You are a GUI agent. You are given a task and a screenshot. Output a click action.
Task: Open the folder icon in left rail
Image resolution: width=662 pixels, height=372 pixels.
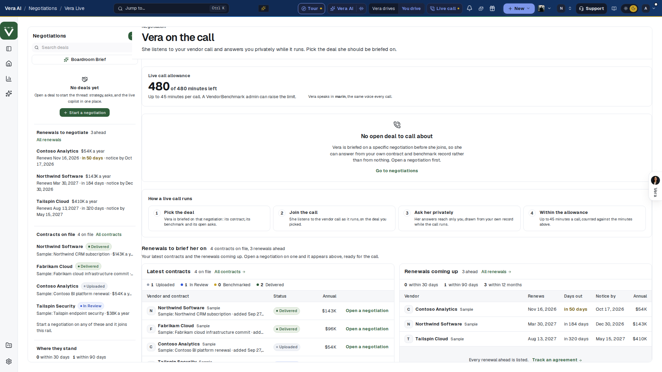click(x=9, y=345)
